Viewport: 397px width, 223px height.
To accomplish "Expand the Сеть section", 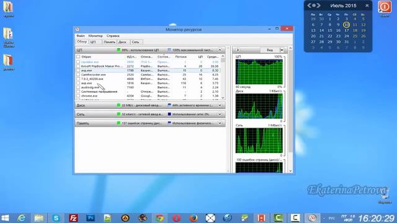I will (220, 114).
